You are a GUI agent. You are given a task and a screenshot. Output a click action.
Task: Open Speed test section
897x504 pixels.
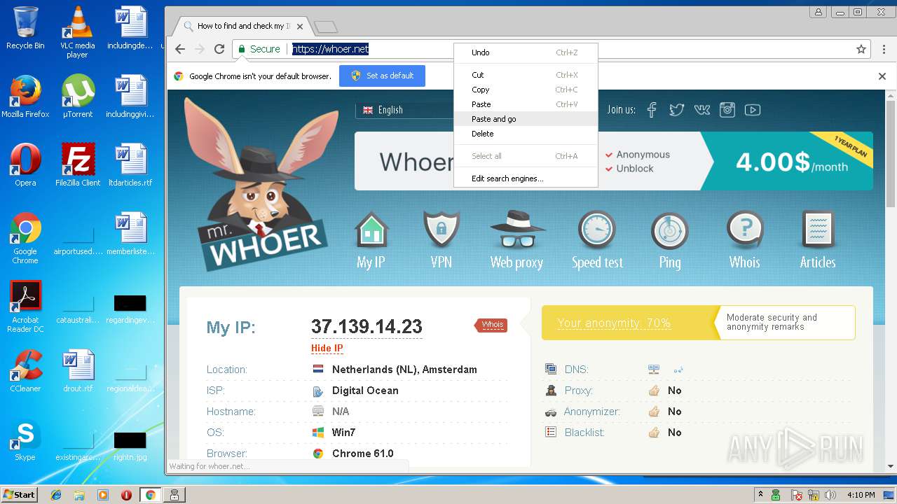click(x=597, y=240)
